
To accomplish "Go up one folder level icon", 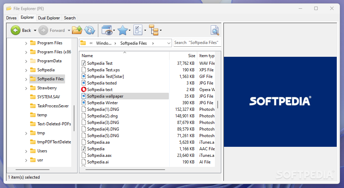I will (77, 30).
